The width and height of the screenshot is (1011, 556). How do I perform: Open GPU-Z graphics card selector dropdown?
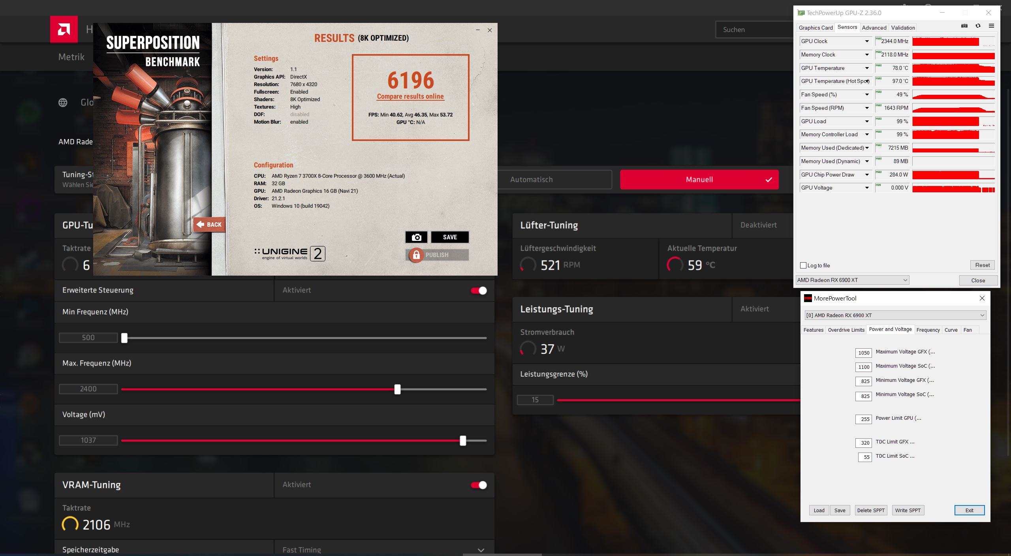pyautogui.click(x=852, y=280)
